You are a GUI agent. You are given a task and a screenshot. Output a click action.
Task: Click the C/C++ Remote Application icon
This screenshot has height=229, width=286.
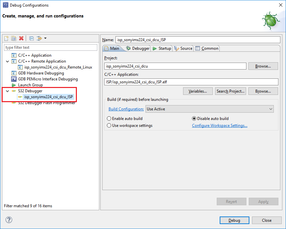pyautogui.click(x=14, y=61)
